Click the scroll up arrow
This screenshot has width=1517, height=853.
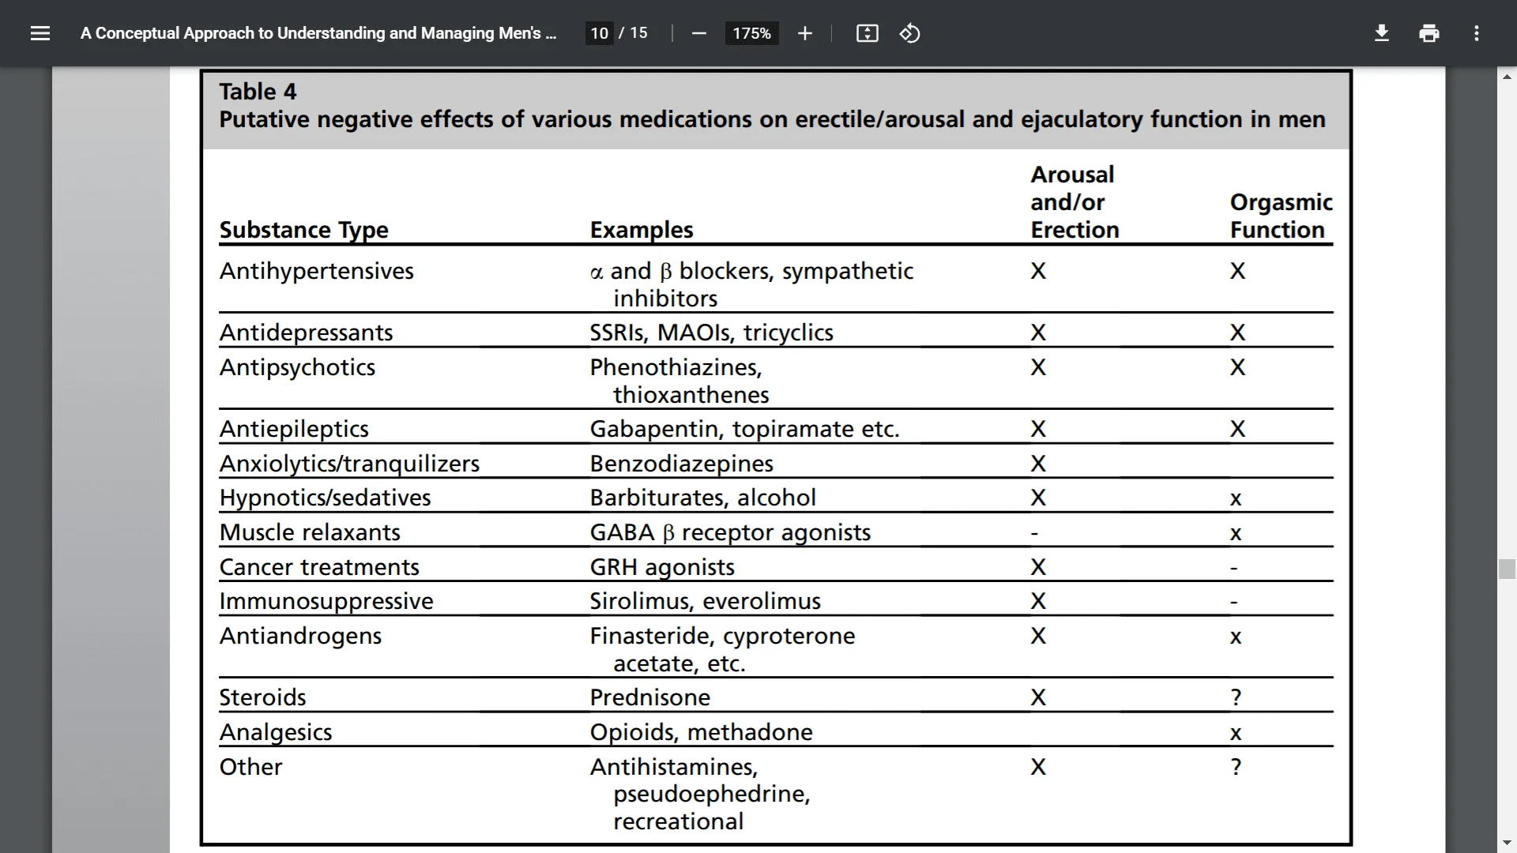[1507, 77]
